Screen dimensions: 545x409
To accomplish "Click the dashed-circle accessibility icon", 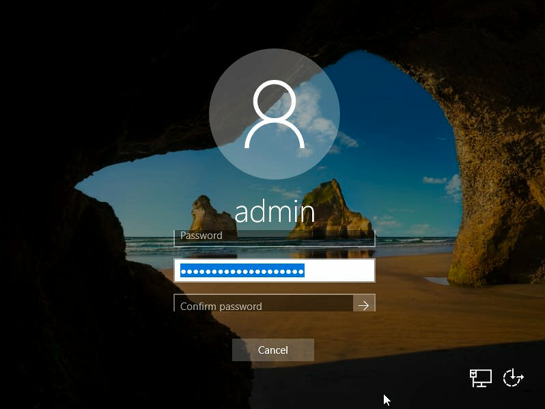I will [x=513, y=378].
